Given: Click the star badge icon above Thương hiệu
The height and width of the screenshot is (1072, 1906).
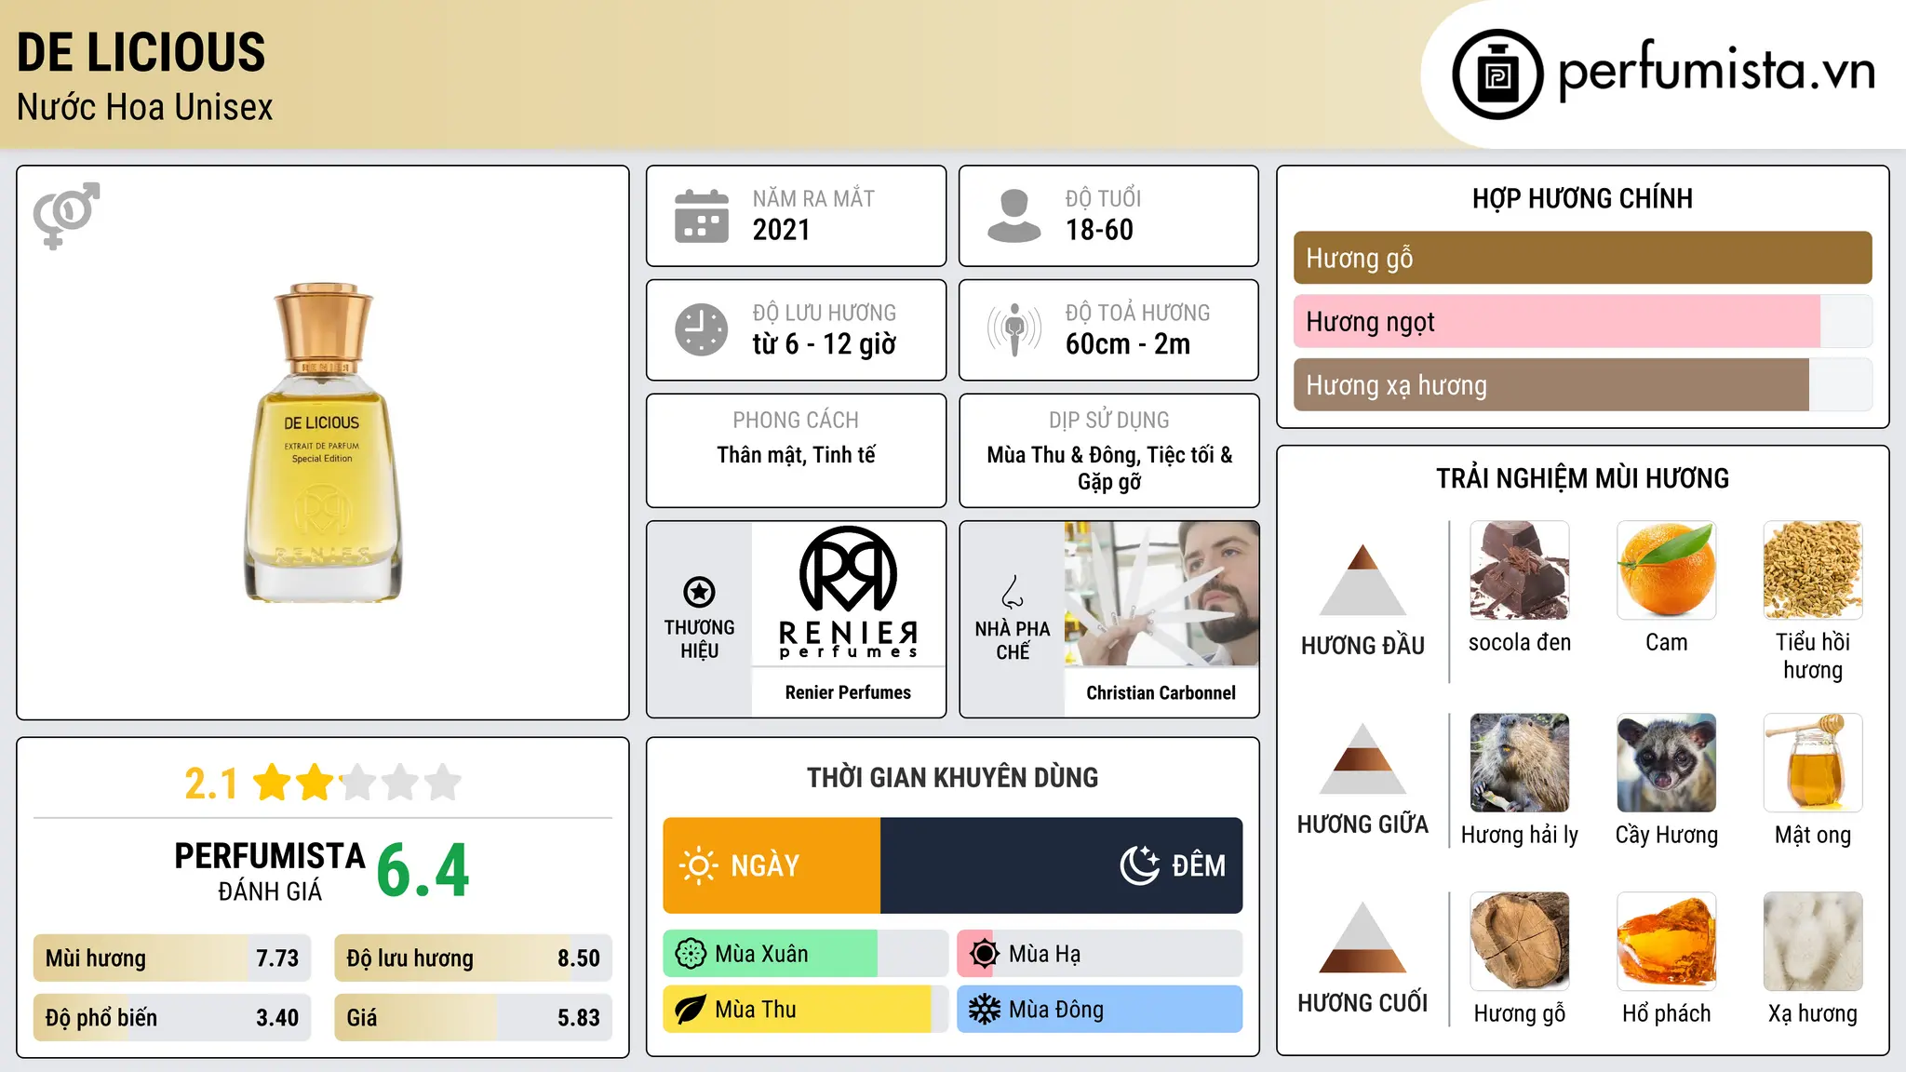Looking at the screenshot, I should click(699, 592).
